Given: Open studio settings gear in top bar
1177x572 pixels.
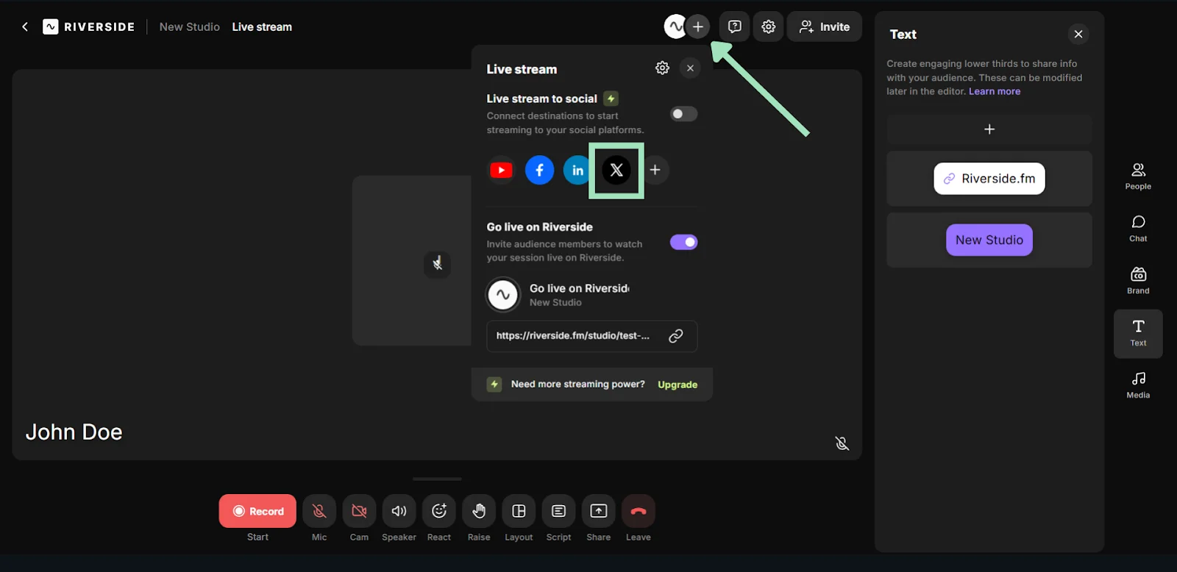Looking at the screenshot, I should coord(768,27).
